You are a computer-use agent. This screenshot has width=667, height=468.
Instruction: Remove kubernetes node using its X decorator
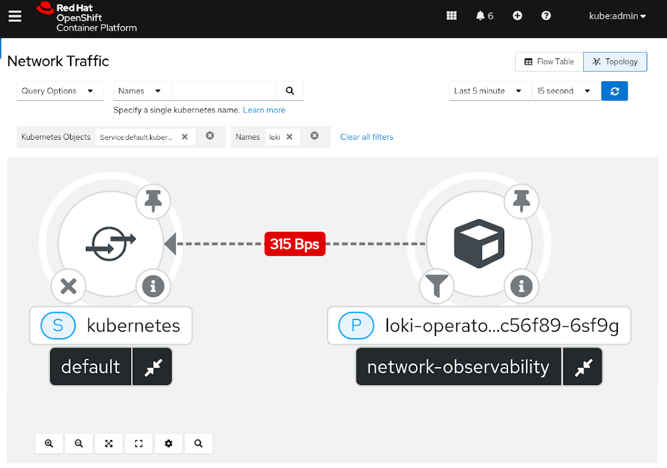pos(68,286)
